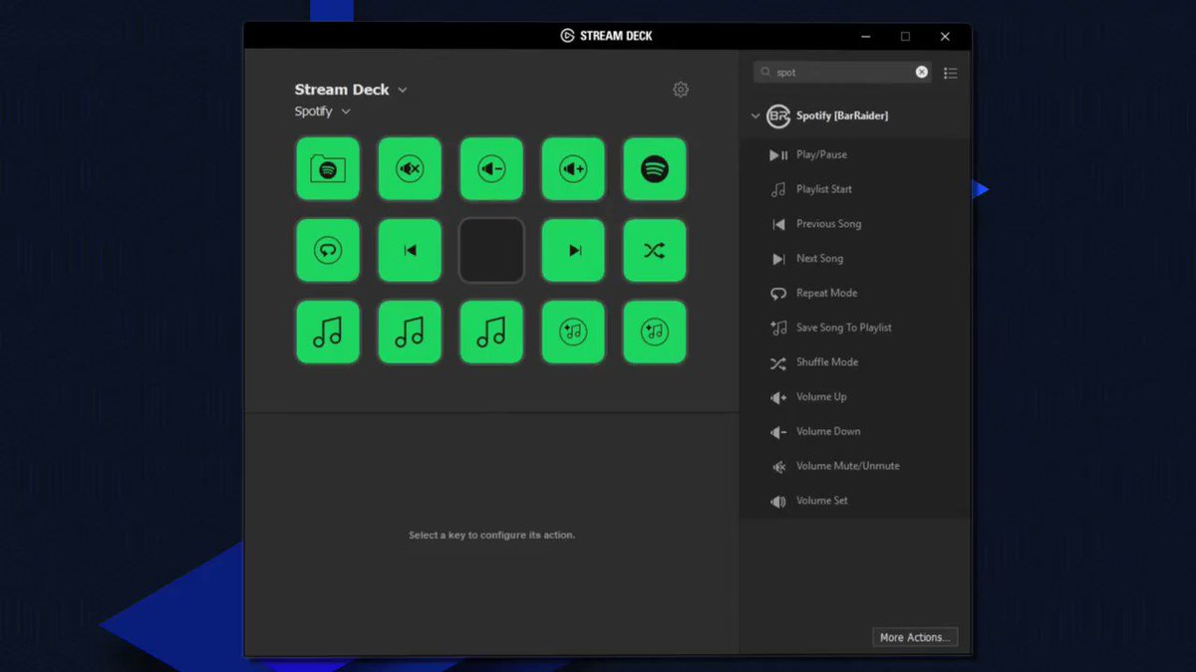The image size is (1196, 672).
Task: Choose the Play/Pause action
Action: pyautogui.click(x=854, y=155)
